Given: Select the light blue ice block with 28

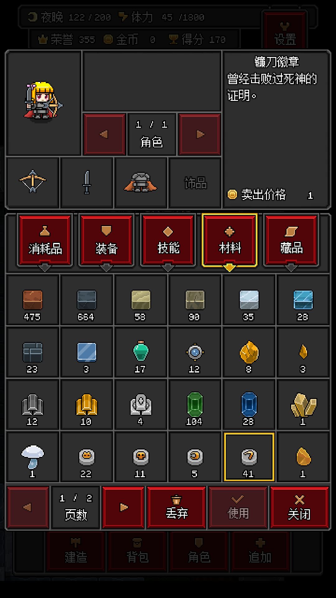Looking at the screenshot, I should click(303, 300).
